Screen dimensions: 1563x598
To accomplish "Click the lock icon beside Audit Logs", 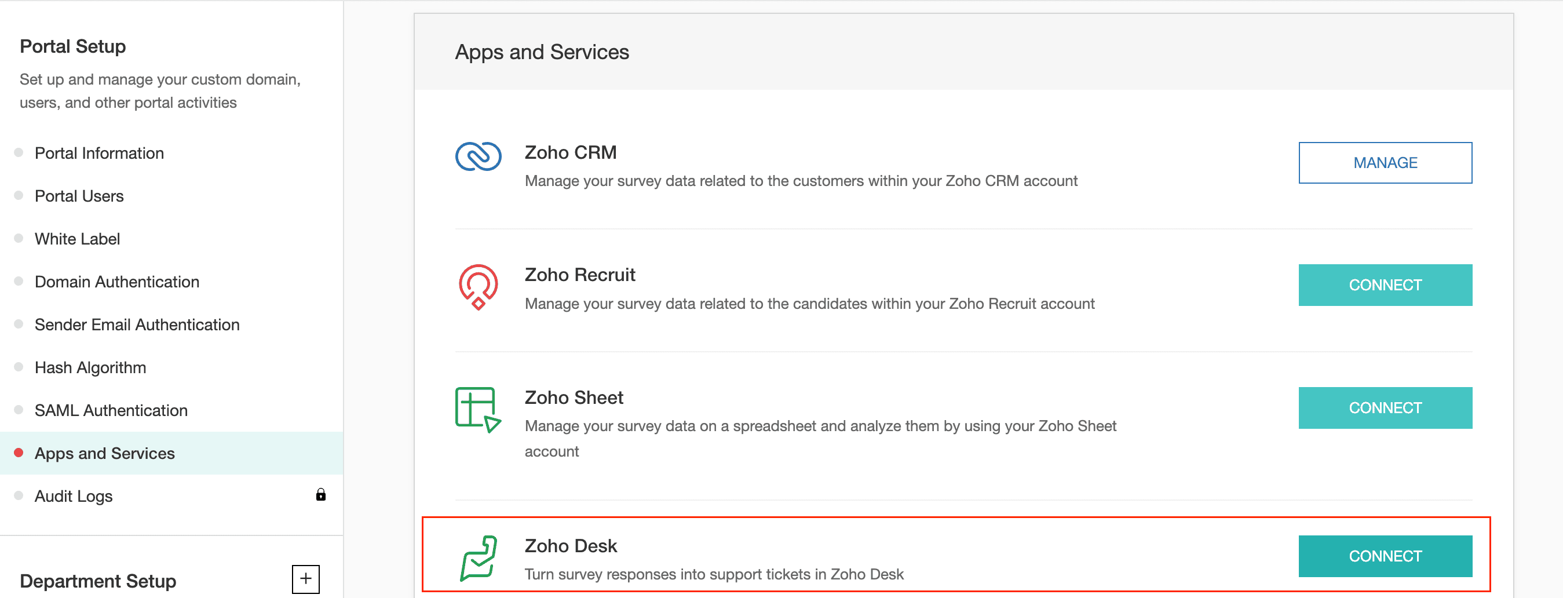I will [321, 495].
